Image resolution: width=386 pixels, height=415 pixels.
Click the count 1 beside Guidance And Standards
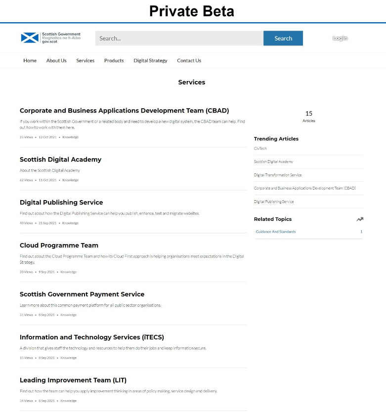click(x=361, y=232)
